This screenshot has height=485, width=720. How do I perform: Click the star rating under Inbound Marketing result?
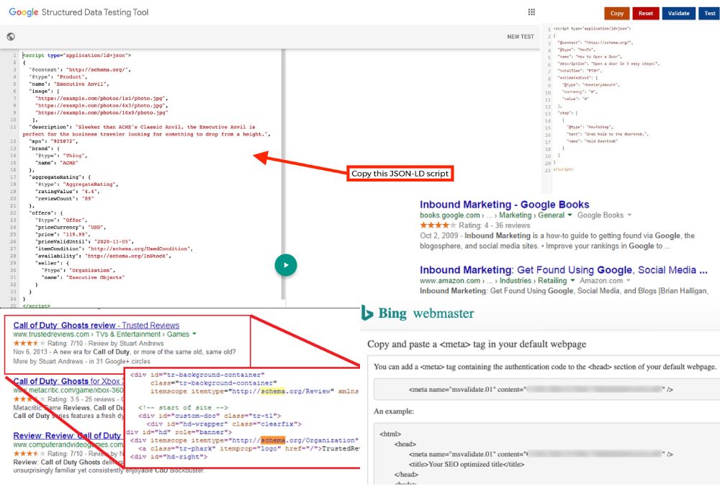click(x=436, y=224)
